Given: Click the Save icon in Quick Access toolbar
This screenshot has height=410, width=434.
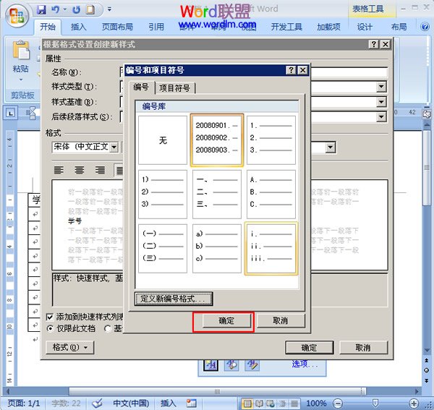Looking at the screenshot, I should [41, 10].
